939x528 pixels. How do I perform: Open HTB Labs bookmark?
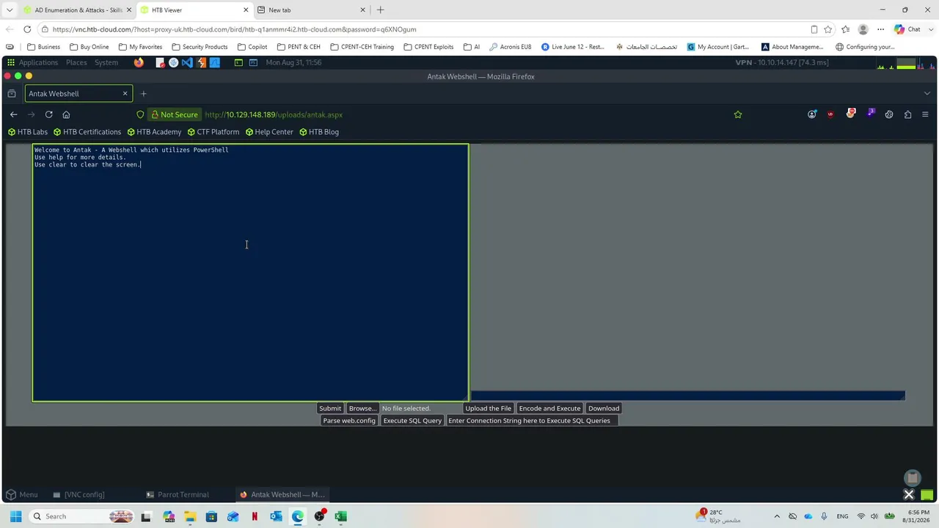pos(28,132)
